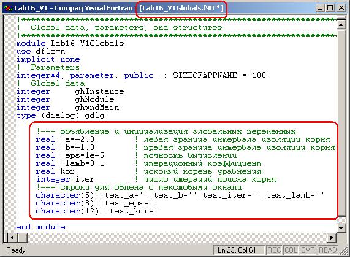Screen dimensions: 350x257
Task: Click the 'real::lamb=0.1' declaration
Action: pyautogui.click(x=70, y=163)
